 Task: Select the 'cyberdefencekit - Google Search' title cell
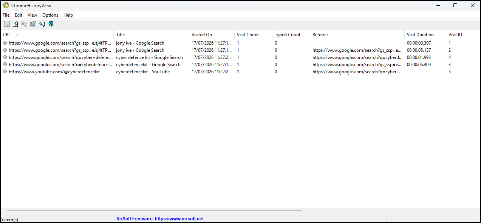pos(148,65)
